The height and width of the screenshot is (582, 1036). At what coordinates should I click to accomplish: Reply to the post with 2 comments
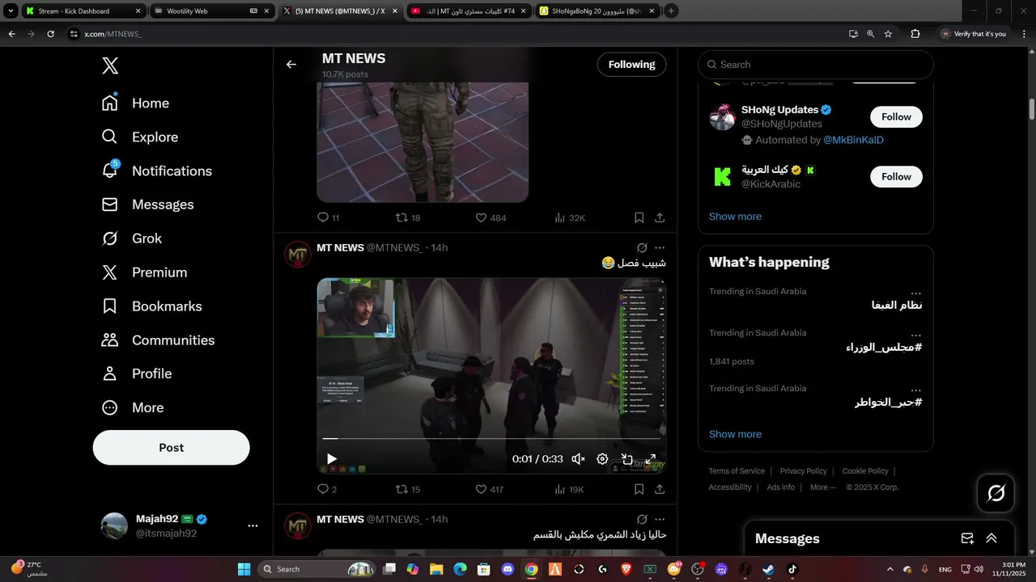pyautogui.click(x=327, y=489)
